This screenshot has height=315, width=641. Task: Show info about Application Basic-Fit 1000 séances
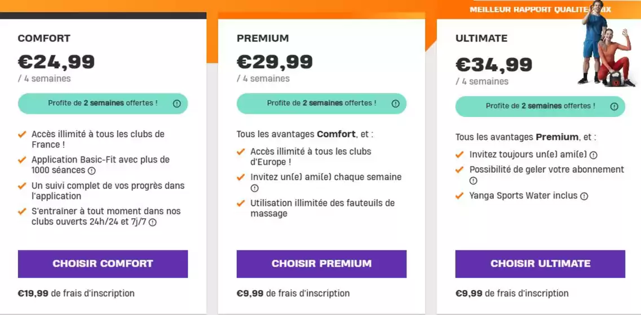[92, 170]
